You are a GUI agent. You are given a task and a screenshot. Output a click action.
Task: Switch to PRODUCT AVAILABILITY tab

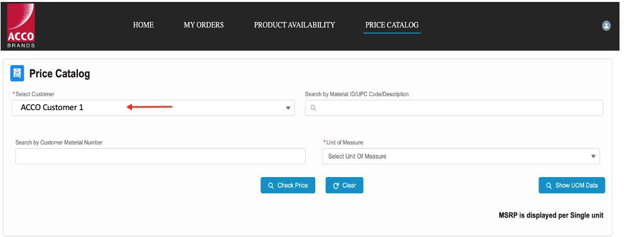(x=295, y=25)
